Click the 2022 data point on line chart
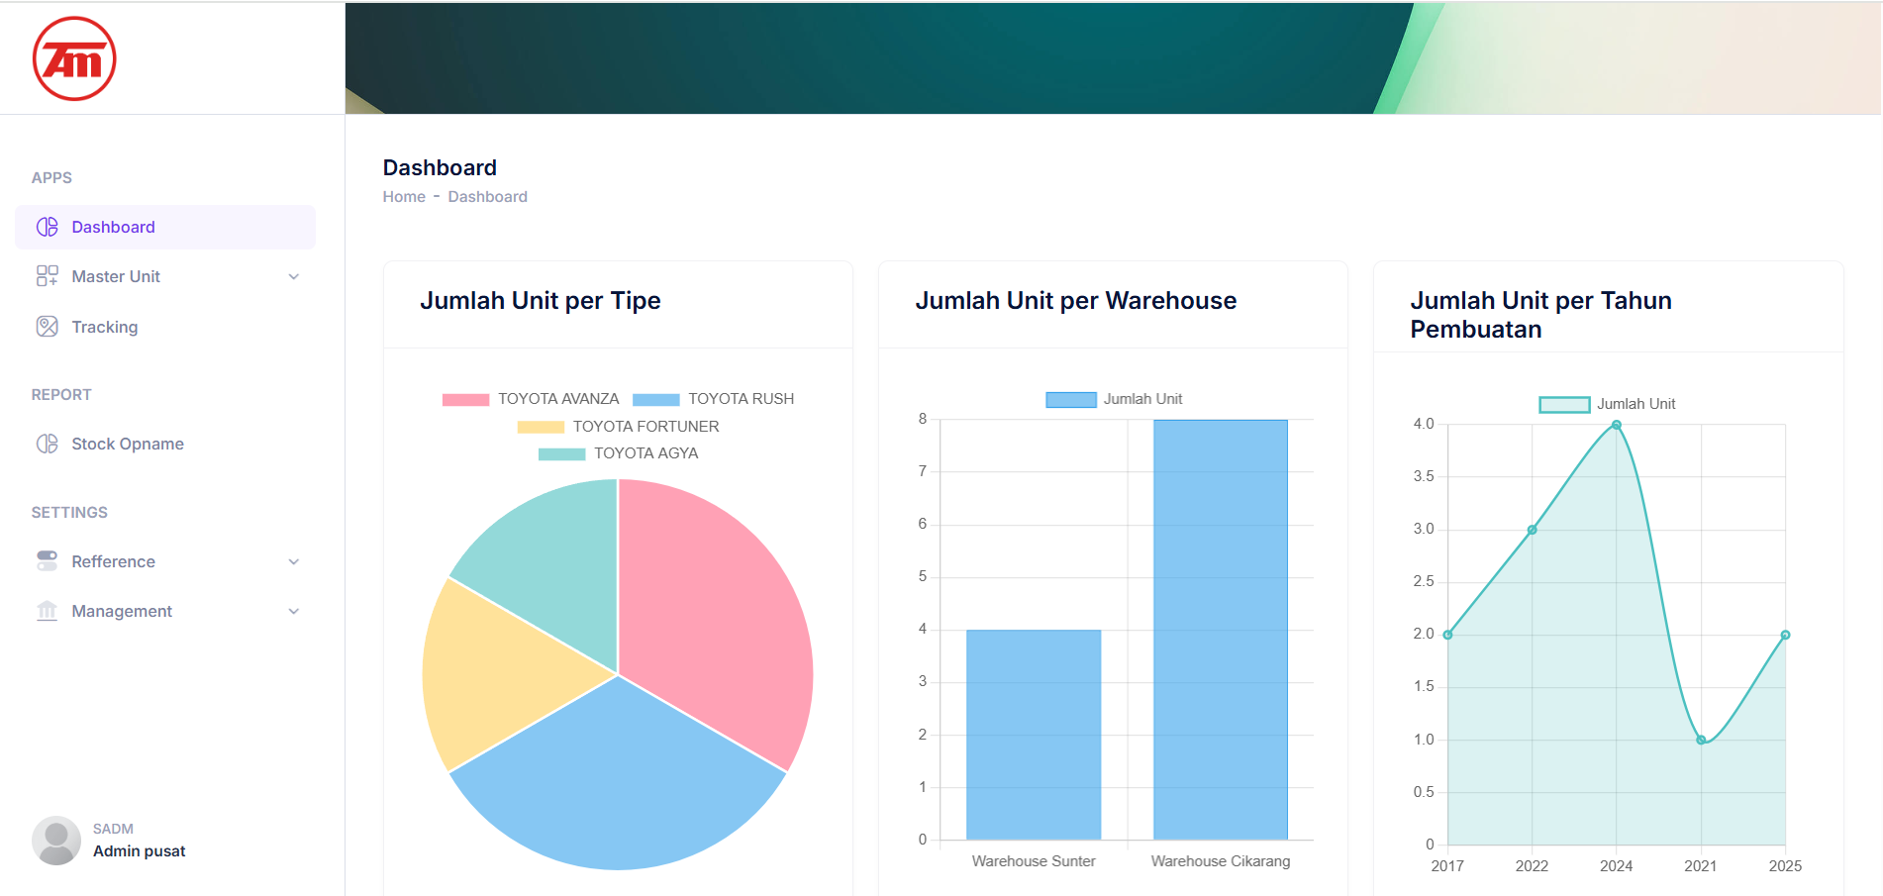The height and width of the screenshot is (896, 1883). click(x=1533, y=530)
